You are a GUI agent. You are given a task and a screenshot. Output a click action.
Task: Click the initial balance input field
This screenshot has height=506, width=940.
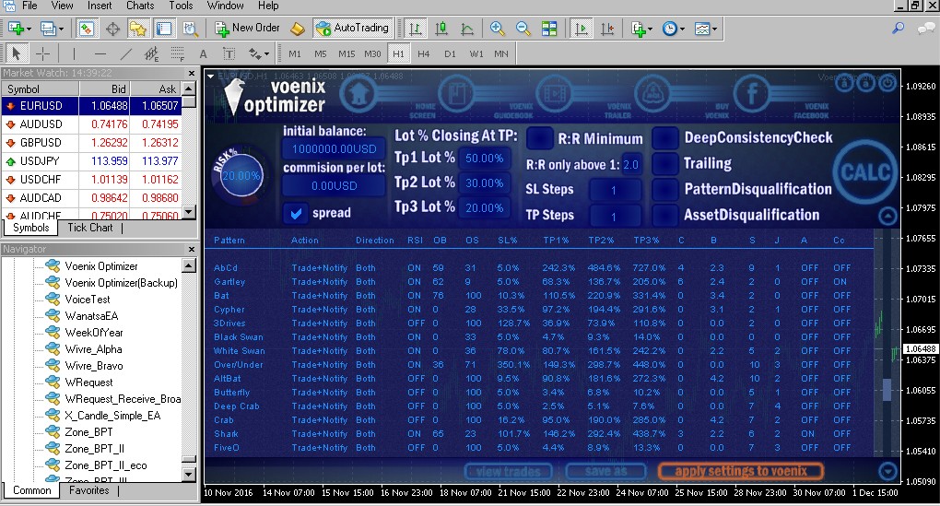click(334, 149)
